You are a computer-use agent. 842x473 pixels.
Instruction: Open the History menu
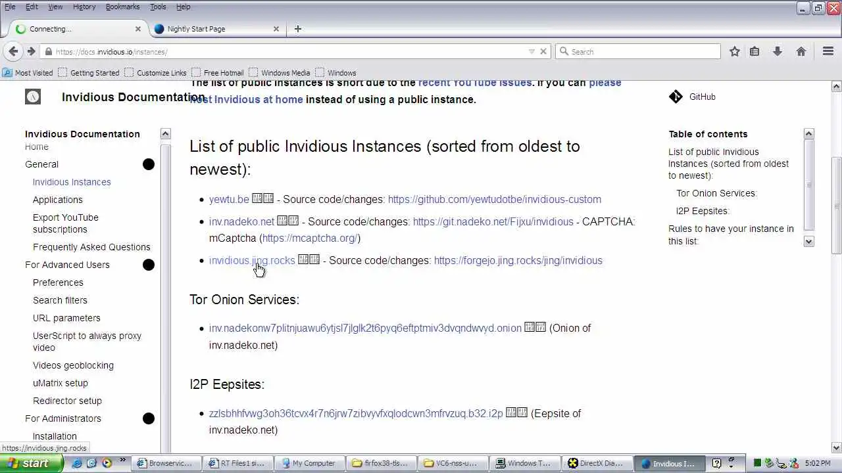(84, 7)
